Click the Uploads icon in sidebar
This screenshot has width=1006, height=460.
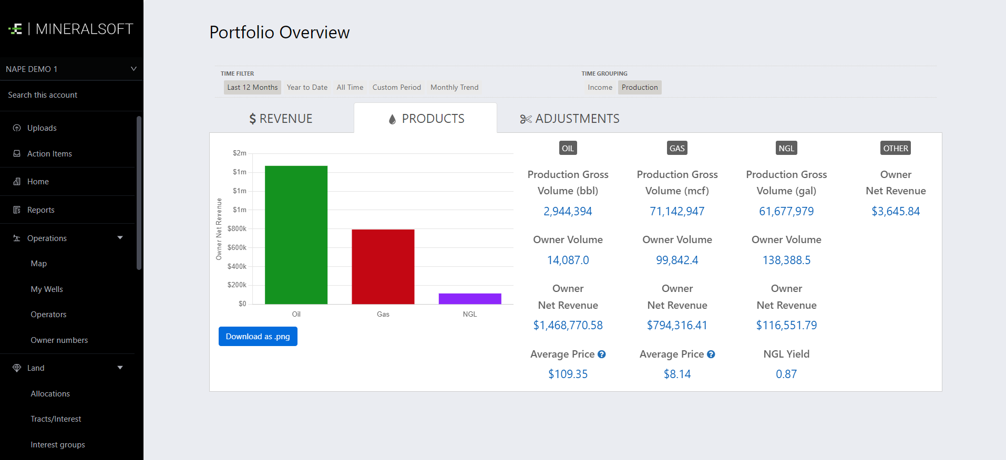tap(17, 128)
